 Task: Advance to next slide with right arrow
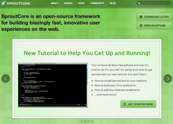click(168, 79)
